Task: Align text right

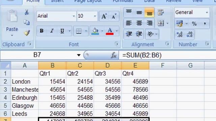Action: pos(150,23)
